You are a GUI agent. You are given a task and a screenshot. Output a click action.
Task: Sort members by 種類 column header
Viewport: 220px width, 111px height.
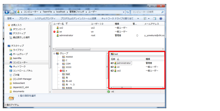[x=149, y=59]
